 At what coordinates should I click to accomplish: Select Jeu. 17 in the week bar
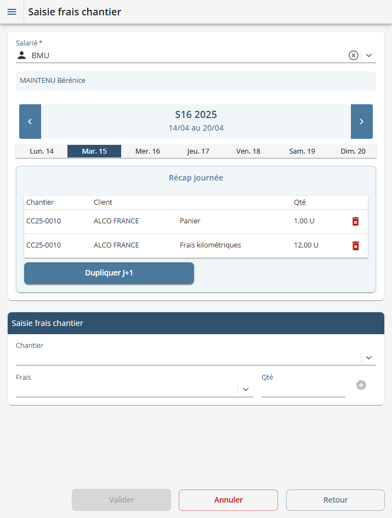[x=198, y=151]
